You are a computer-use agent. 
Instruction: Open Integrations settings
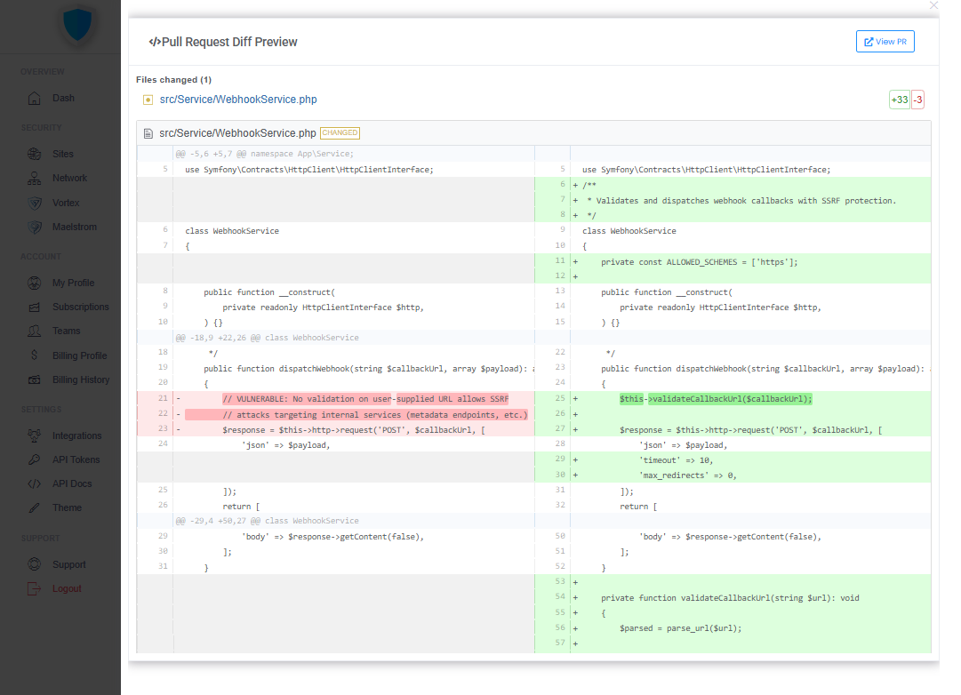(x=76, y=435)
